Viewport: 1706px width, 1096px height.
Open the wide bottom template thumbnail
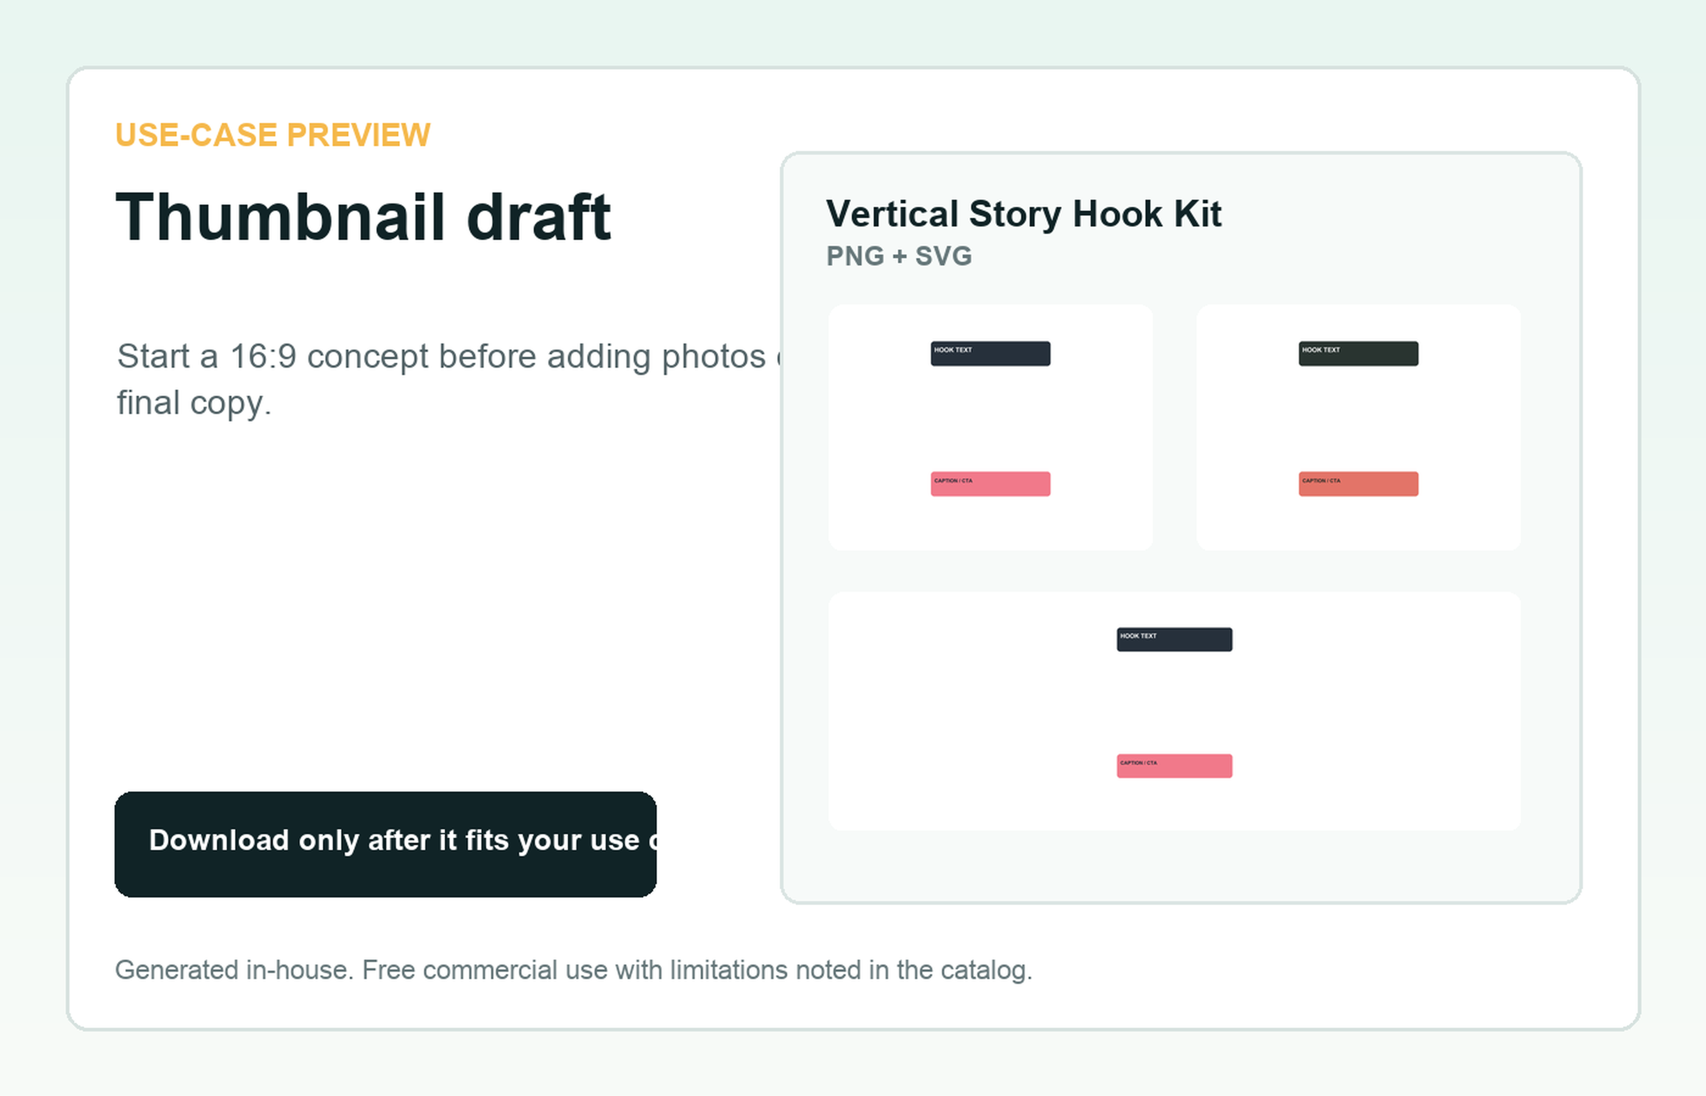[x=1174, y=711]
